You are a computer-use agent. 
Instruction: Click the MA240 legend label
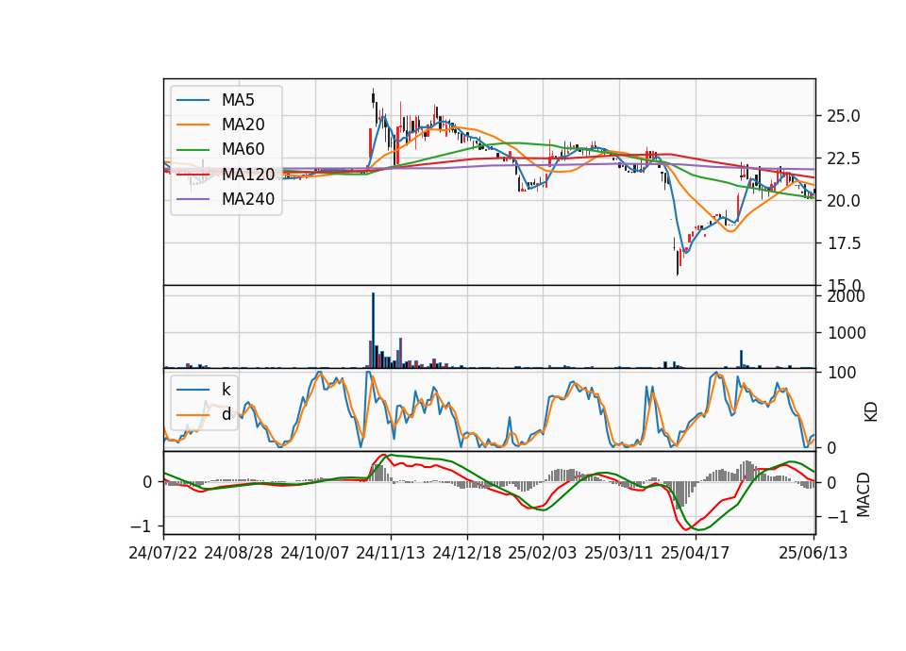248,199
